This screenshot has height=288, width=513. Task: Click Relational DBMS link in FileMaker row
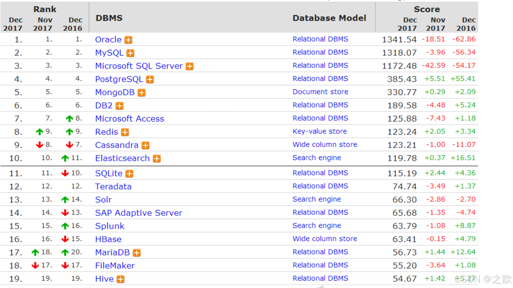coord(320,265)
